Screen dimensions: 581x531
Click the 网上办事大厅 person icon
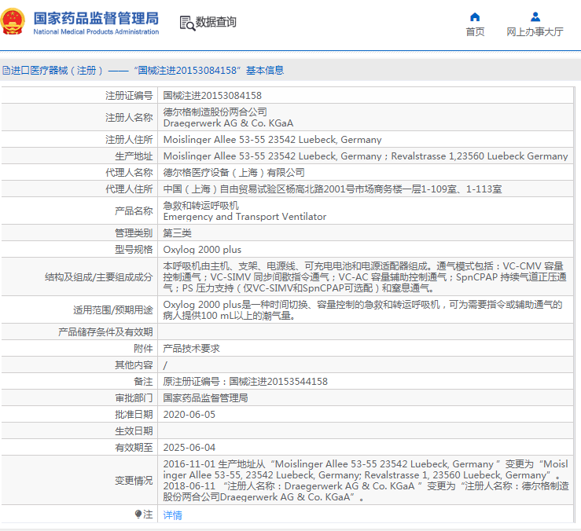pos(535,17)
